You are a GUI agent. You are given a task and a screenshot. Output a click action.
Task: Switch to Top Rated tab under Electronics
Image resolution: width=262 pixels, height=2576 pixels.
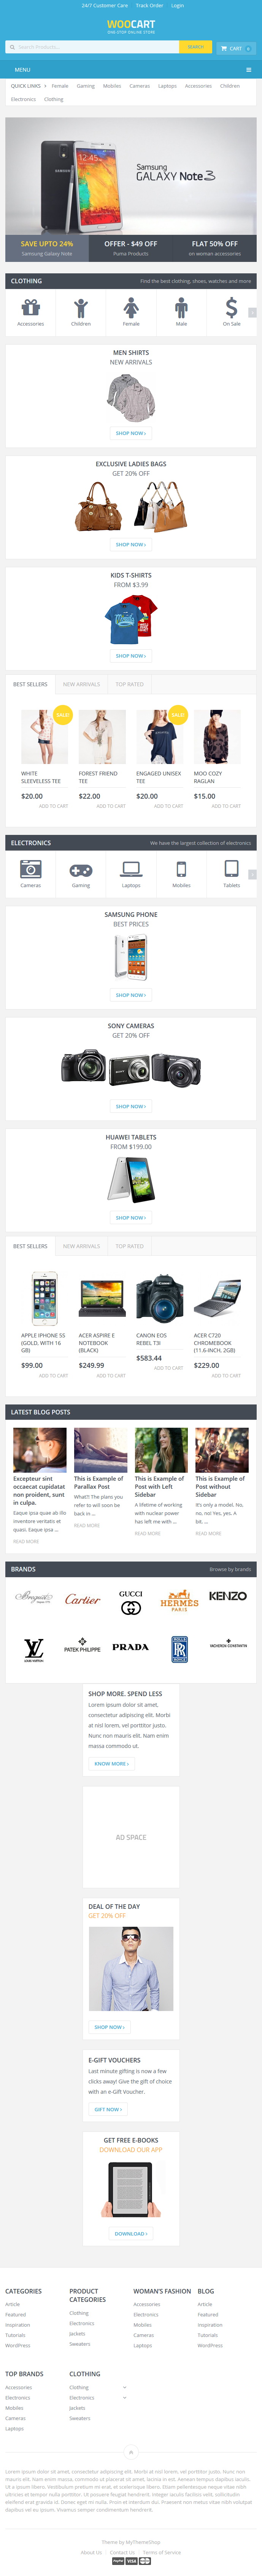coord(130,1246)
